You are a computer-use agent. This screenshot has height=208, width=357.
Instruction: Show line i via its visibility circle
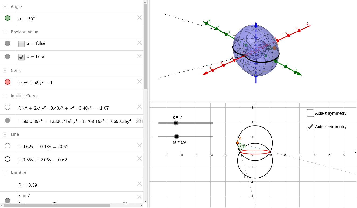(x=8, y=146)
